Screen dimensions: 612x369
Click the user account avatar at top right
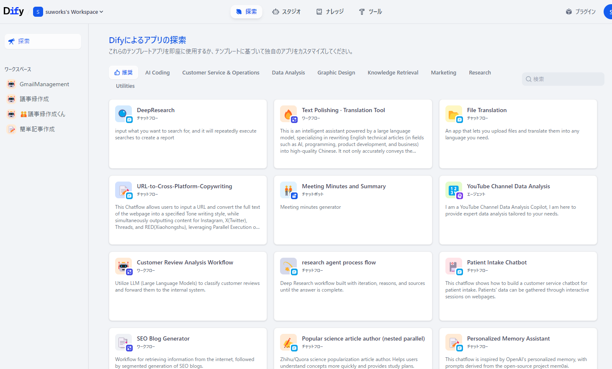click(608, 12)
